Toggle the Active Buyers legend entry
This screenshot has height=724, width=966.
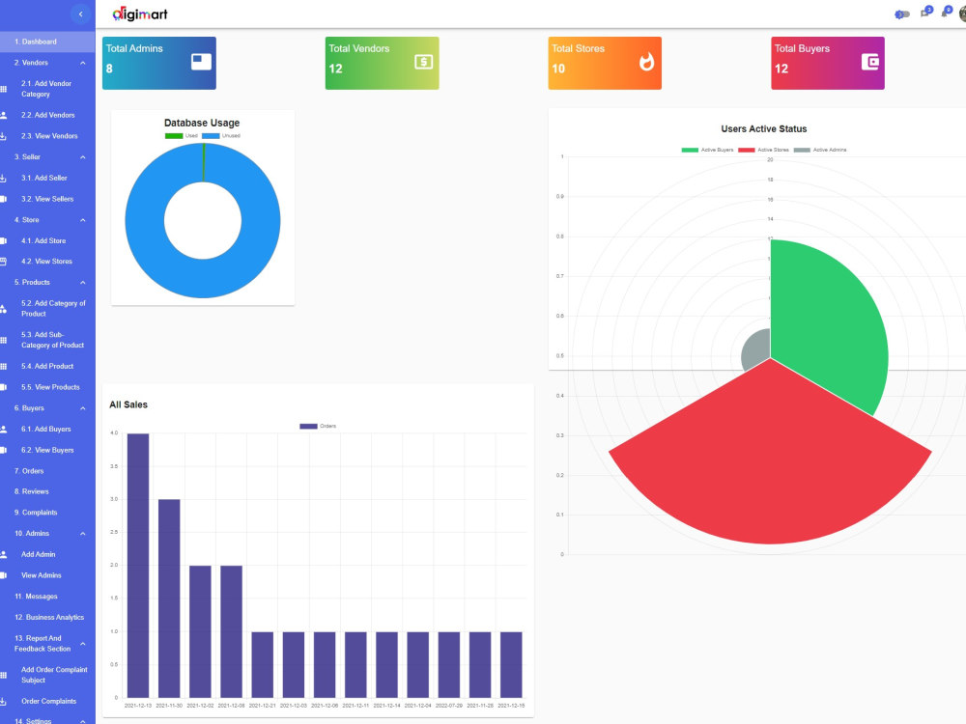coord(707,150)
